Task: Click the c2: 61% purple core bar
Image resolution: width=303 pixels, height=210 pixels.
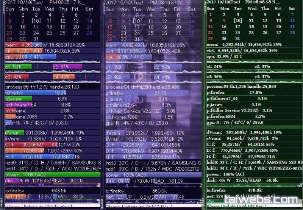Action: [x=67, y=67]
